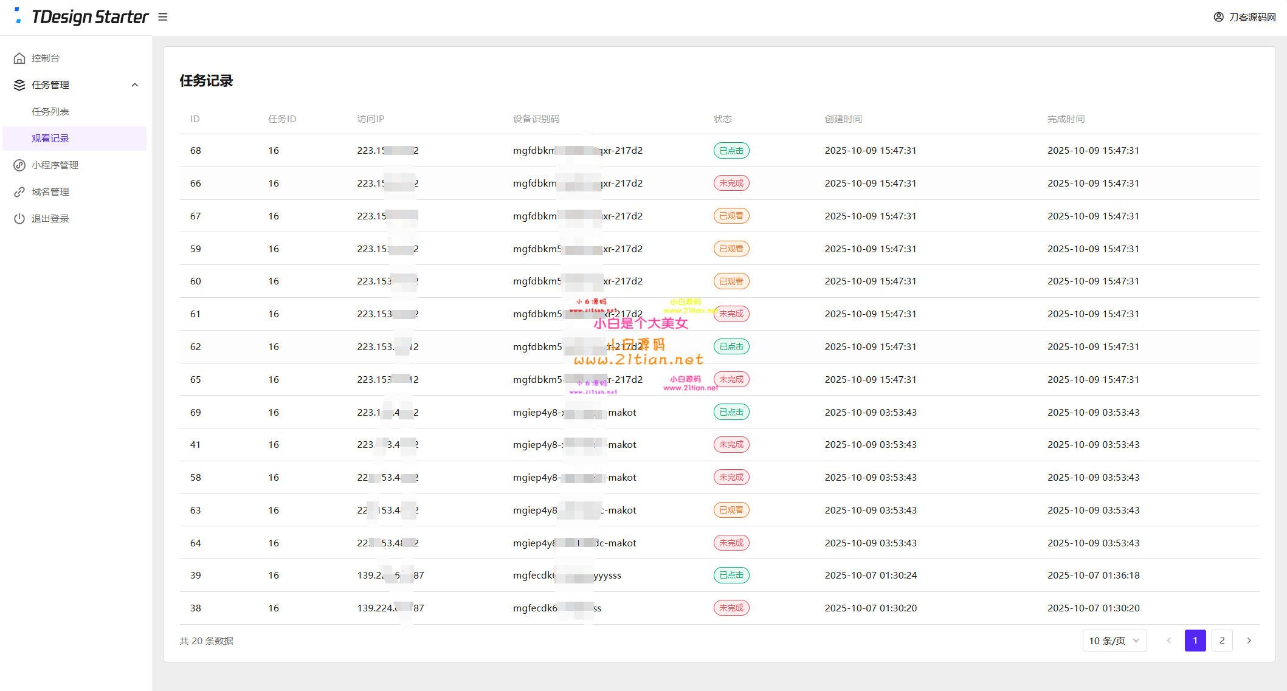Click the previous page arrow
The image size is (1287, 691).
[1168, 641]
